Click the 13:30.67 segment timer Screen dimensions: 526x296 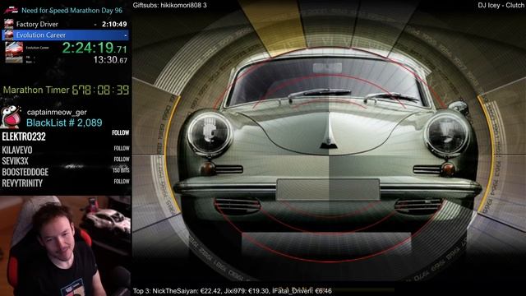[x=110, y=60]
